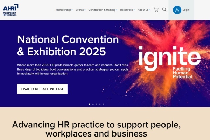Expand the Resources dropdown arrow

pos(134,10)
